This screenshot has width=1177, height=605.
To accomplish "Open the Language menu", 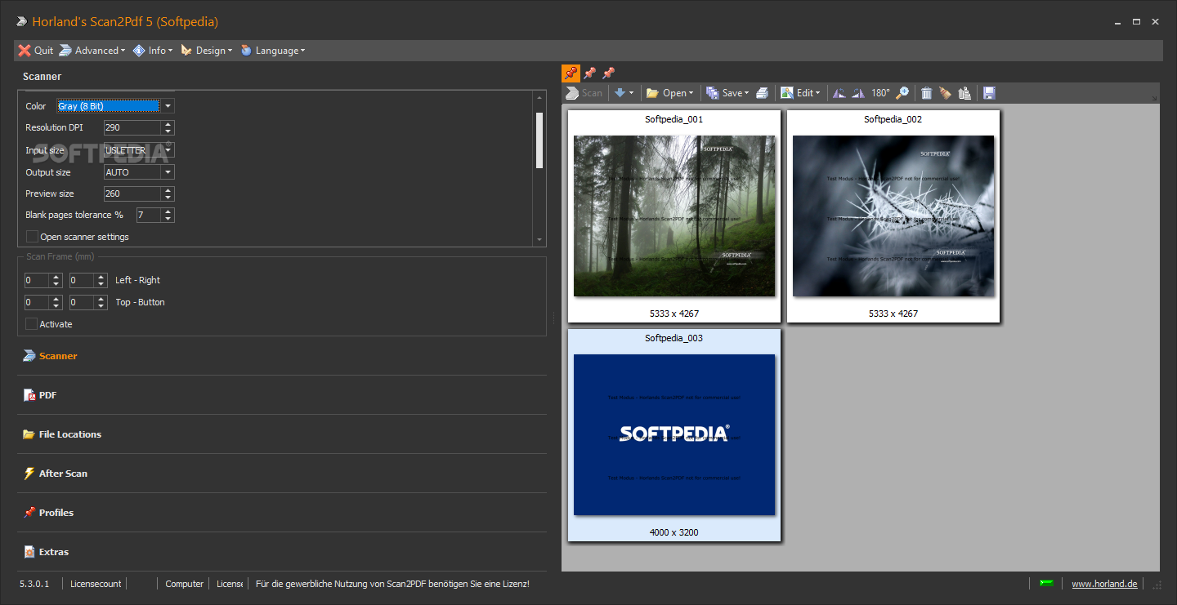I will coord(273,51).
